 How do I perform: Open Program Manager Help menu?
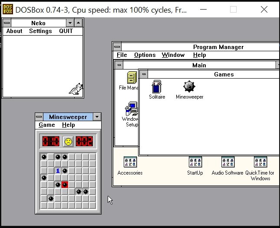tap(199, 55)
